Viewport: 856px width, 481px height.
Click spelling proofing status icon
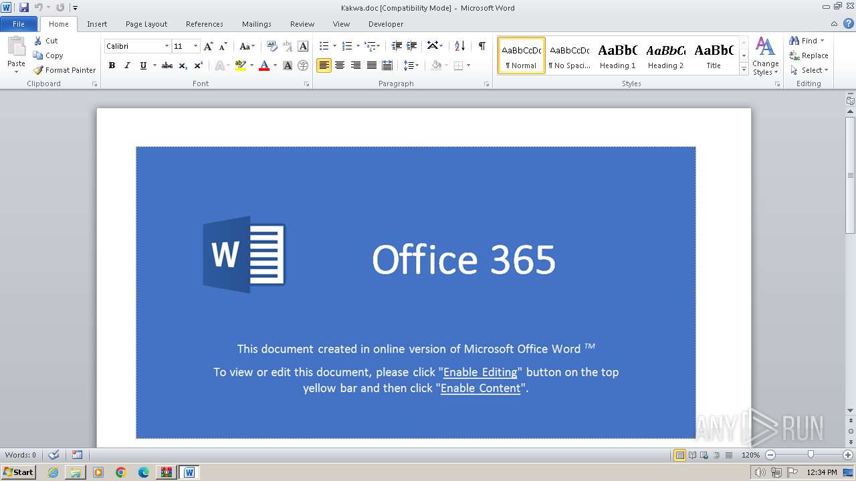[53, 455]
